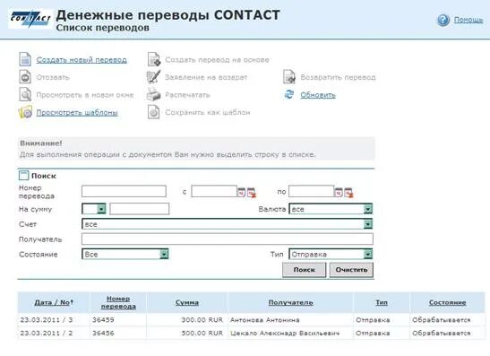
Task: Sort by Дата / No column header
Action: click(x=54, y=302)
